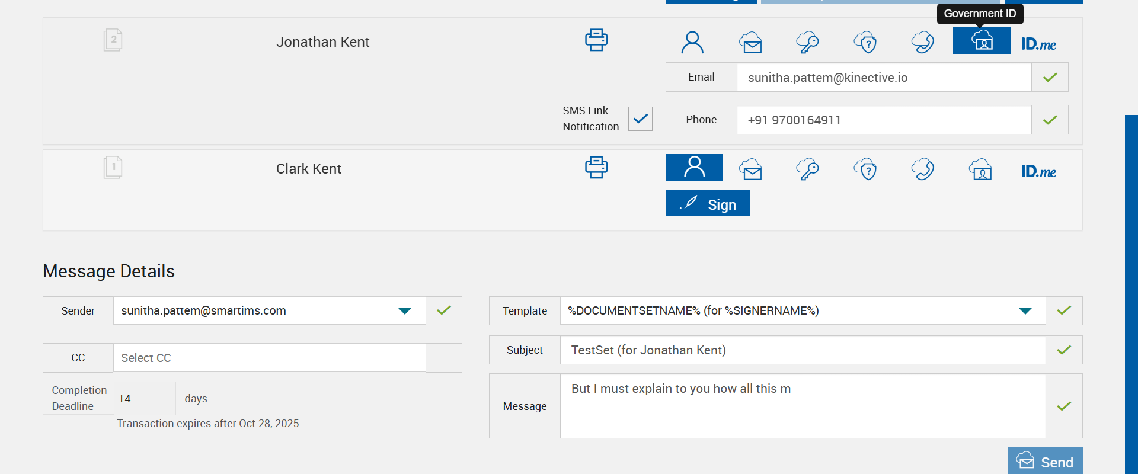Choose ID.me verification for Jonathan Kent
The height and width of the screenshot is (474, 1138).
[x=1038, y=44]
